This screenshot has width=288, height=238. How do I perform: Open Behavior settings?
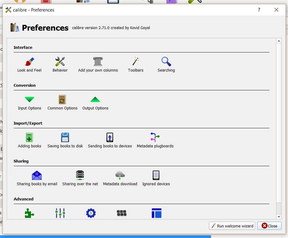pyautogui.click(x=60, y=65)
